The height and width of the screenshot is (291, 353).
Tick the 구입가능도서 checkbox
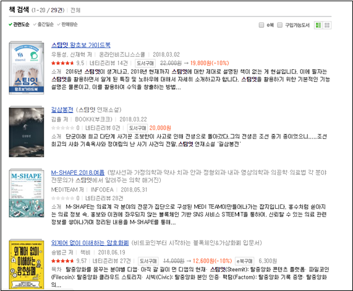coord(279,25)
